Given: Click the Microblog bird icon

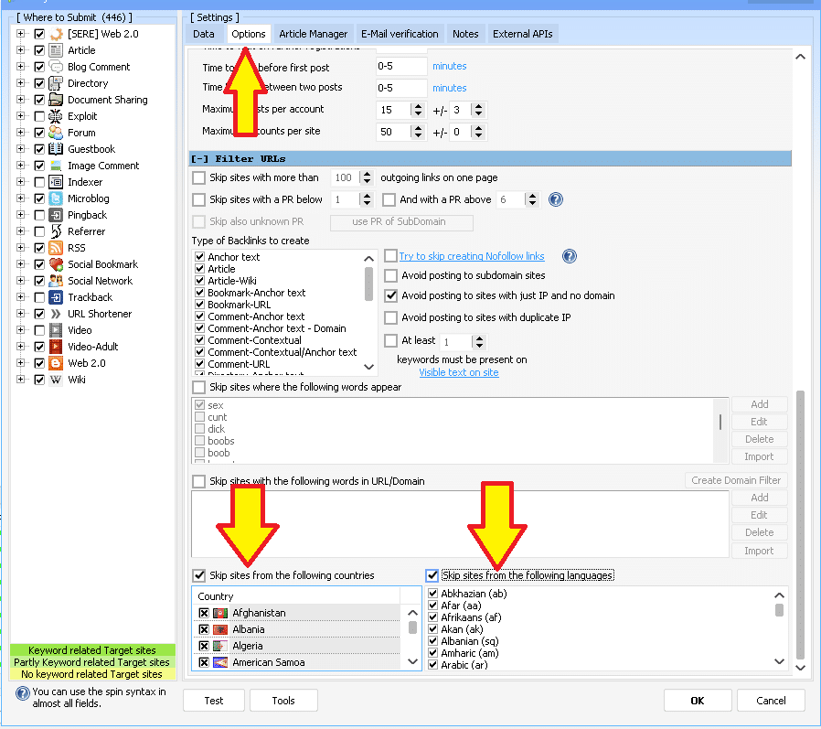Looking at the screenshot, I should pos(56,198).
